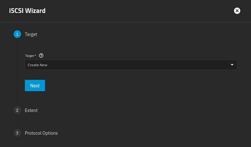Jump to the Extent step
Screen dimensions: 251x147
coord(31,110)
